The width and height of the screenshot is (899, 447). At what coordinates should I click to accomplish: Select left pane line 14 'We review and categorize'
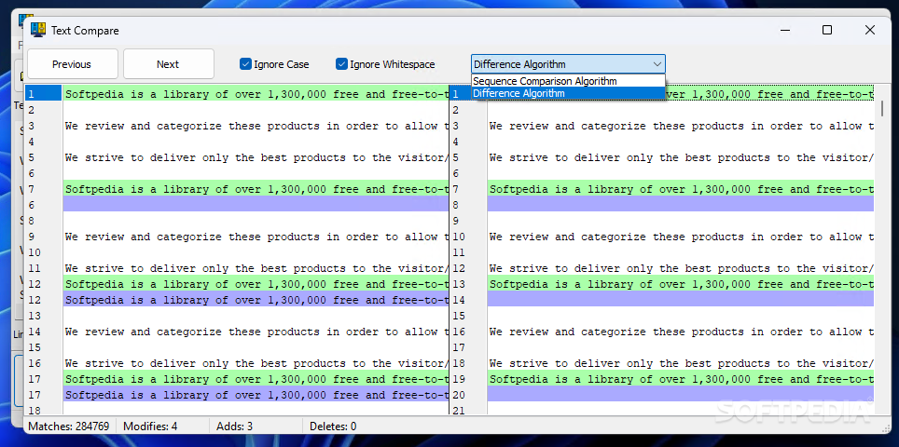point(256,332)
